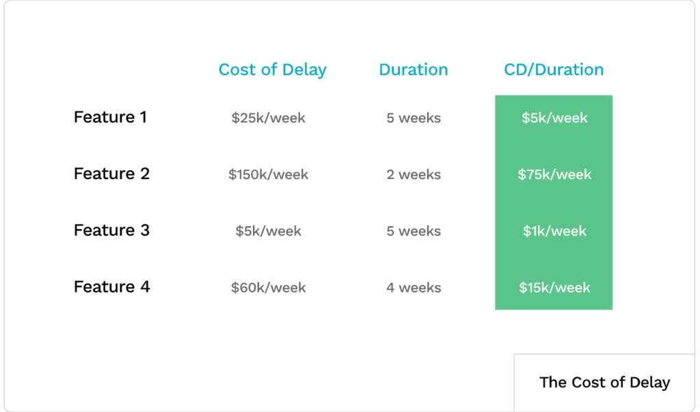Click the Feature 4 row label
This screenshot has width=700, height=412.
coord(111,287)
